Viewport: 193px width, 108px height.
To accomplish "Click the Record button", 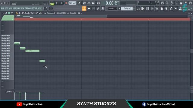I will (66, 3).
